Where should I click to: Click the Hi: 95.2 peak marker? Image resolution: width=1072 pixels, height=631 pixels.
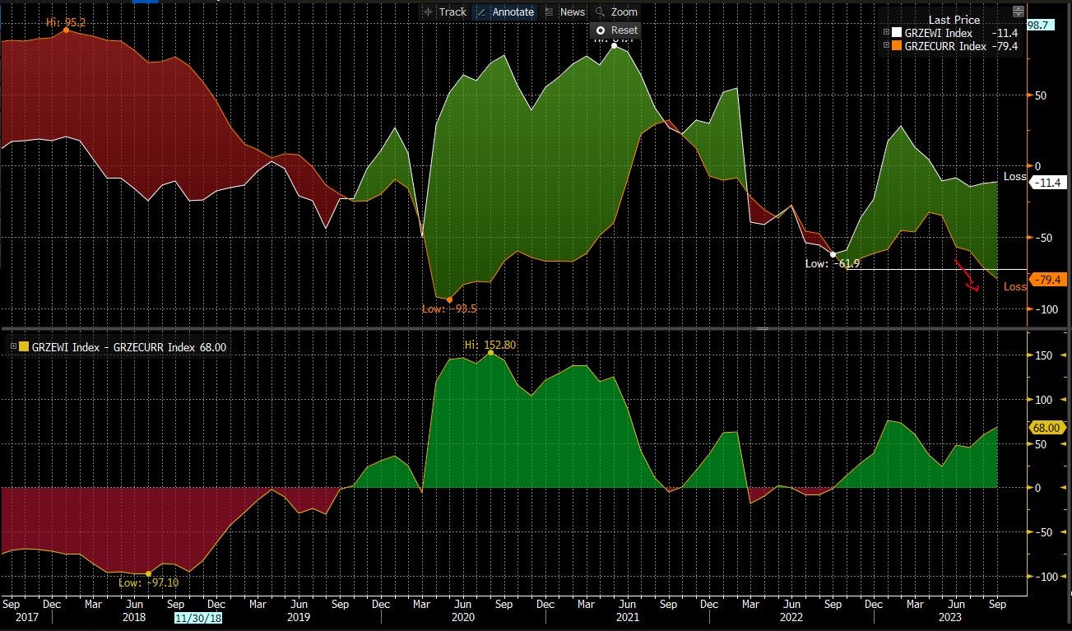[x=67, y=30]
